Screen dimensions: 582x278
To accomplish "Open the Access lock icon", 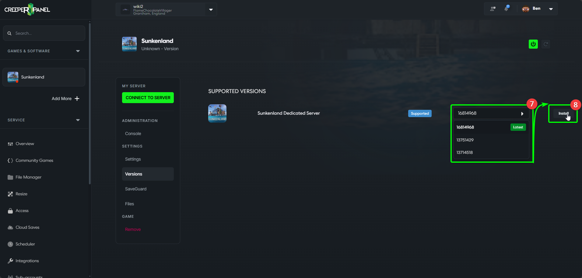I will click(10, 210).
